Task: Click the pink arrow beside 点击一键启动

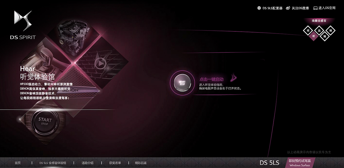Action: point(234,78)
